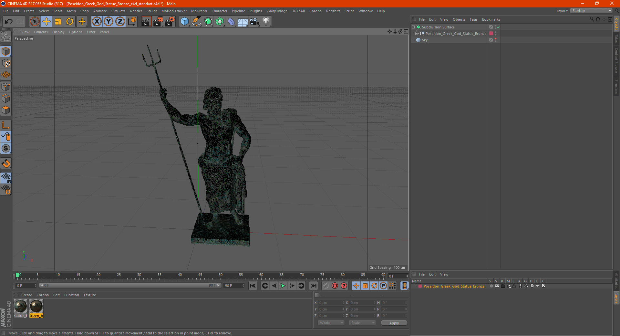
Task: Click the timeline preview range slider
Action: 130,285
